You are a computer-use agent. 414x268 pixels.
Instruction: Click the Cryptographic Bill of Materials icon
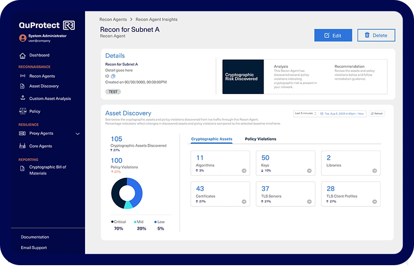23,168
